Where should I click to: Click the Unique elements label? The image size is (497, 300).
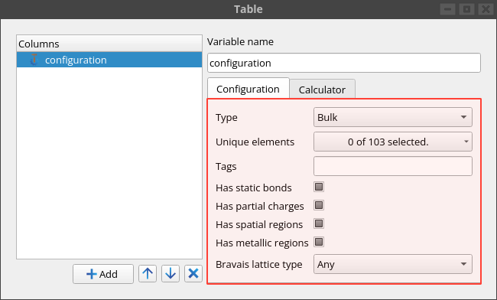pyautogui.click(x=255, y=142)
